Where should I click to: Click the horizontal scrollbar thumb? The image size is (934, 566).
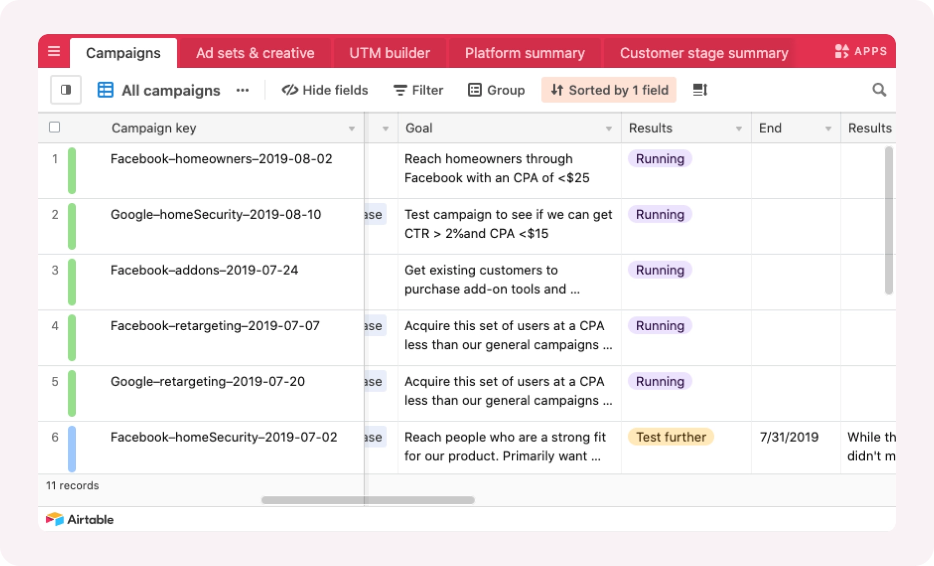(x=368, y=500)
